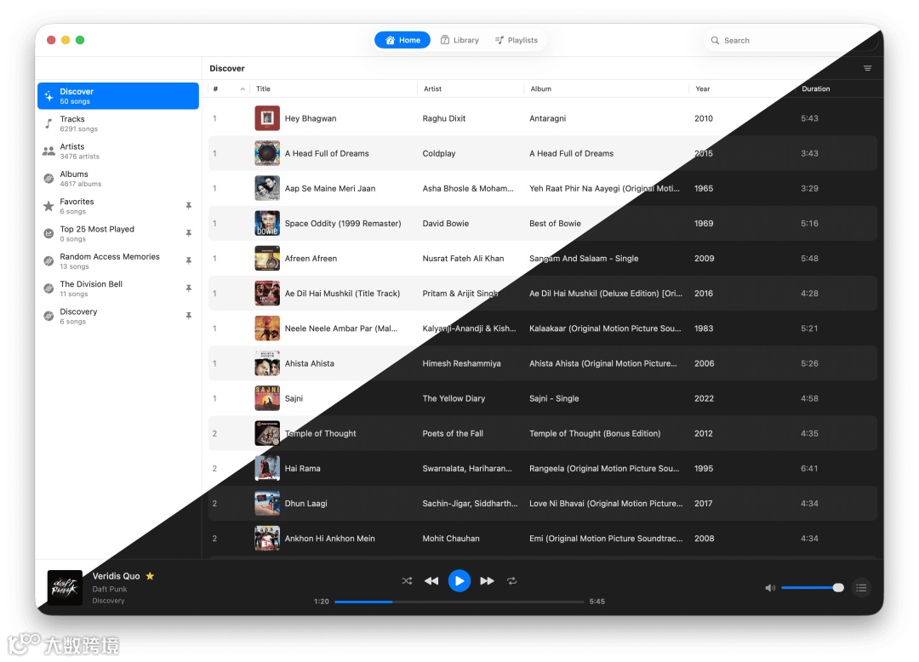Click the disc icon beside Albums
919x662 pixels.
click(x=49, y=179)
